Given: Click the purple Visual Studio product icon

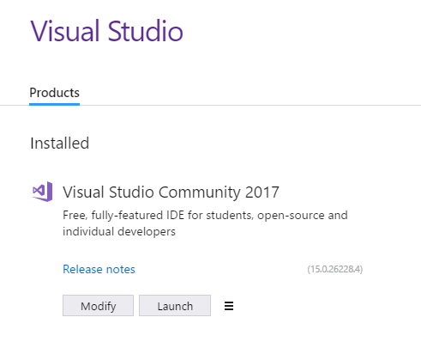Looking at the screenshot, I should (43, 192).
